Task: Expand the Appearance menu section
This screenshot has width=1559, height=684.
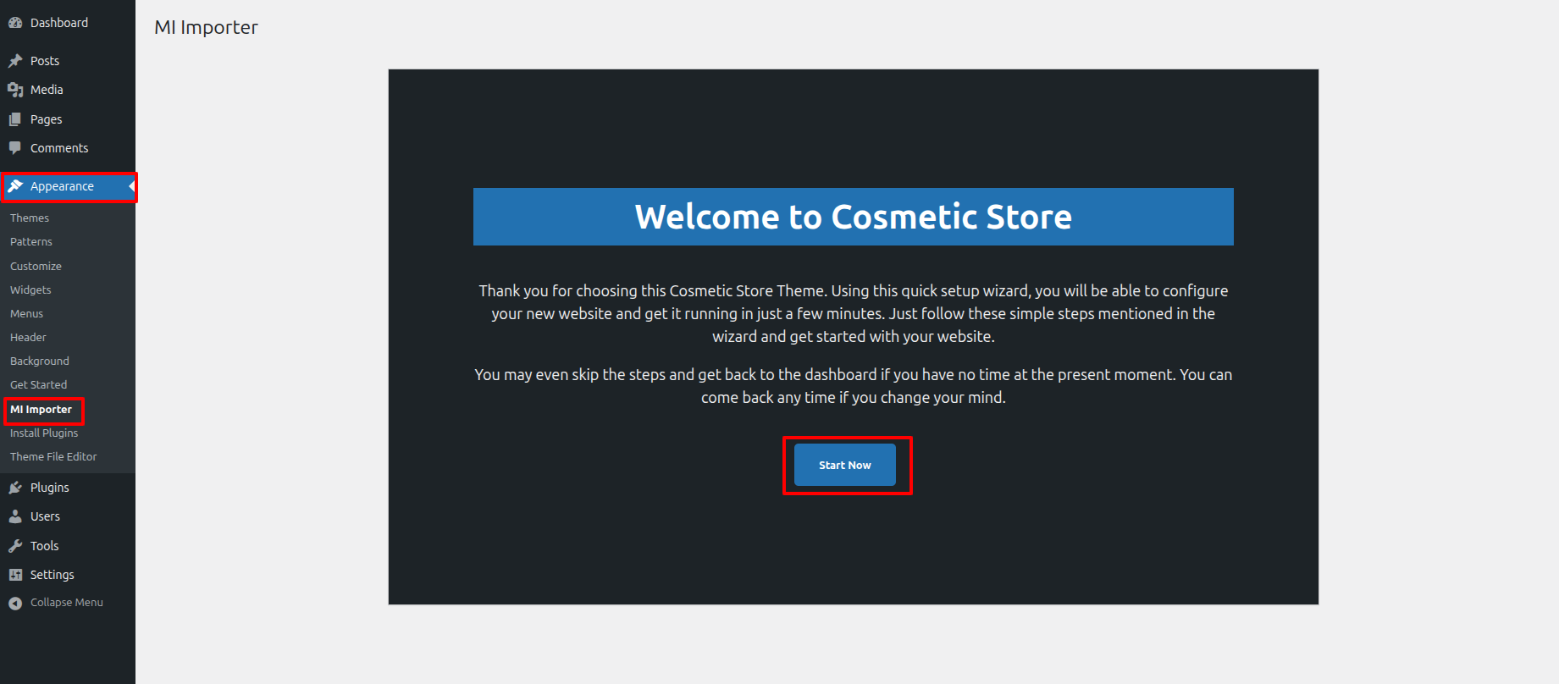Action: pos(62,186)
